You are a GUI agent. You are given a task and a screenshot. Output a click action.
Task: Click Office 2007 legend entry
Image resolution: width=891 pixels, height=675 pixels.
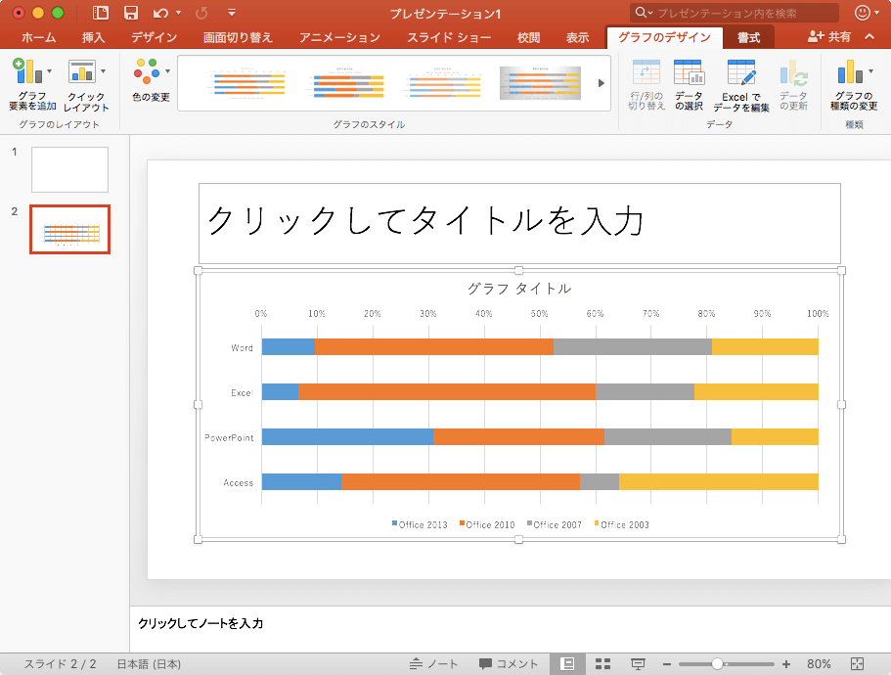pos(554,524)
